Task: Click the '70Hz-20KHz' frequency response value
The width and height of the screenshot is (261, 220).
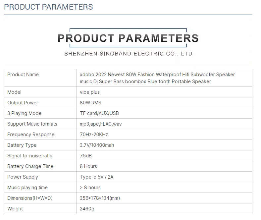Action: coord(94,135)
